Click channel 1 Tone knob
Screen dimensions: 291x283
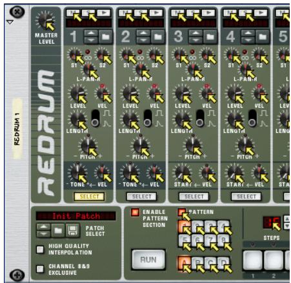coord(77,173)
